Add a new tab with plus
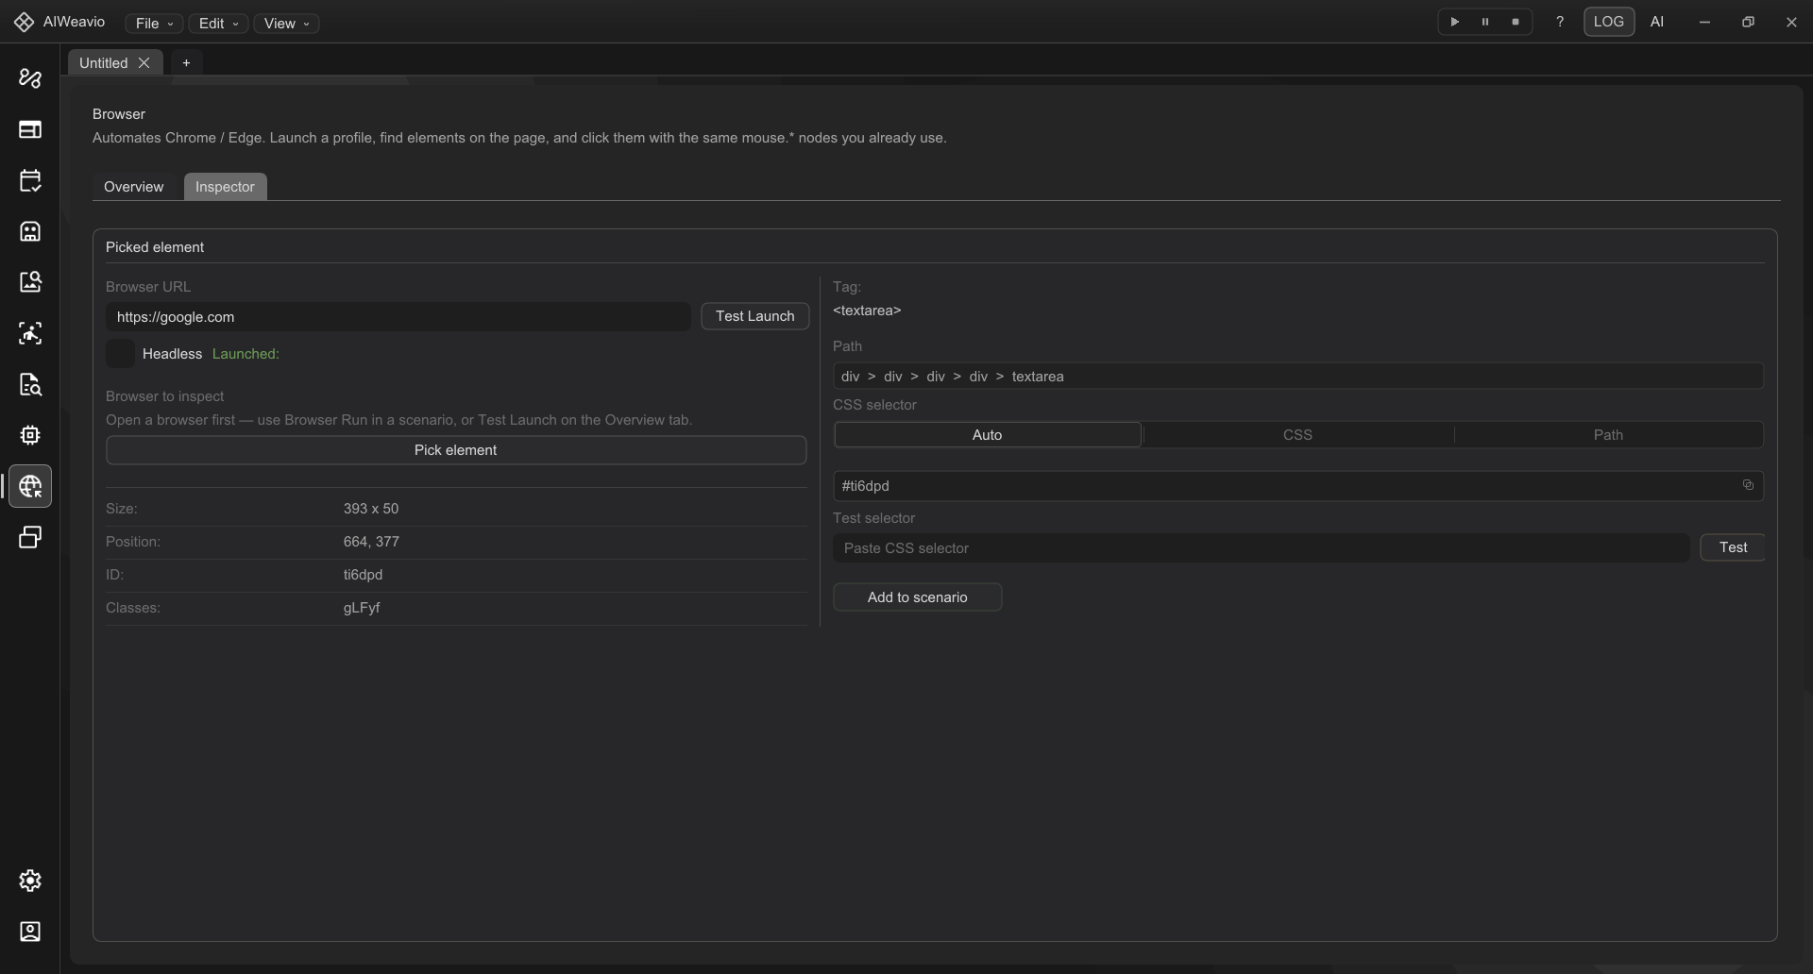Viewport: 1813px width, 974px height. (186, 62)
